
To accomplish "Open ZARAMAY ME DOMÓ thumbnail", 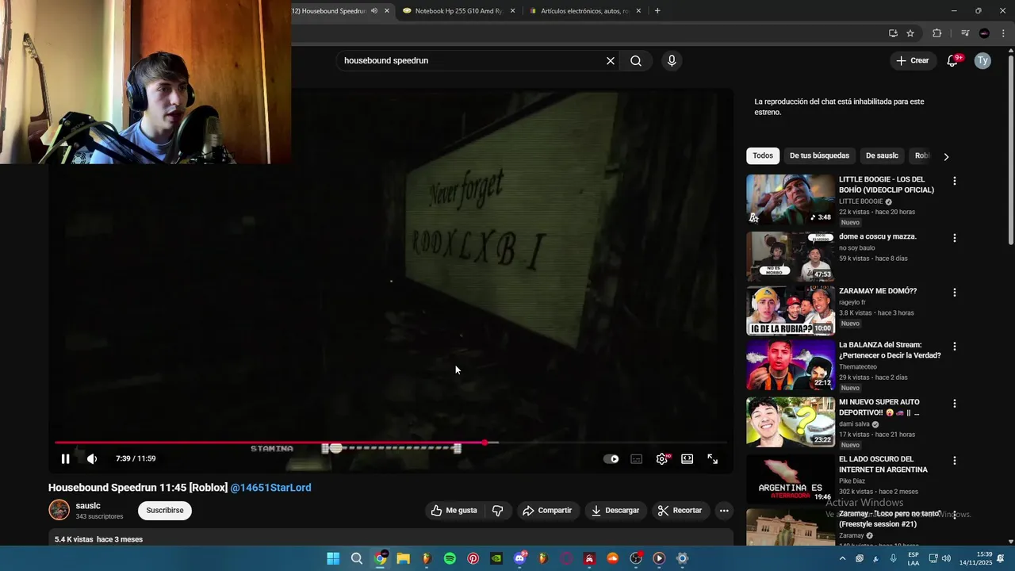I will 791,311.
